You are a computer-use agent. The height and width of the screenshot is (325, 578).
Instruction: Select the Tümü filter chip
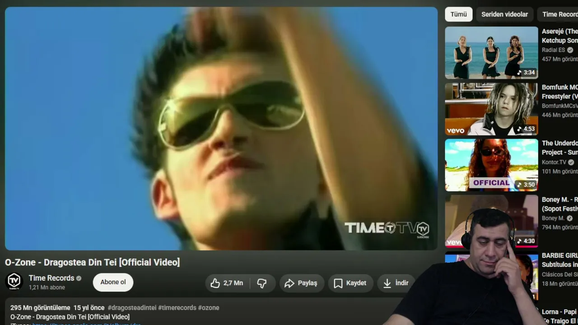[459, 14]
